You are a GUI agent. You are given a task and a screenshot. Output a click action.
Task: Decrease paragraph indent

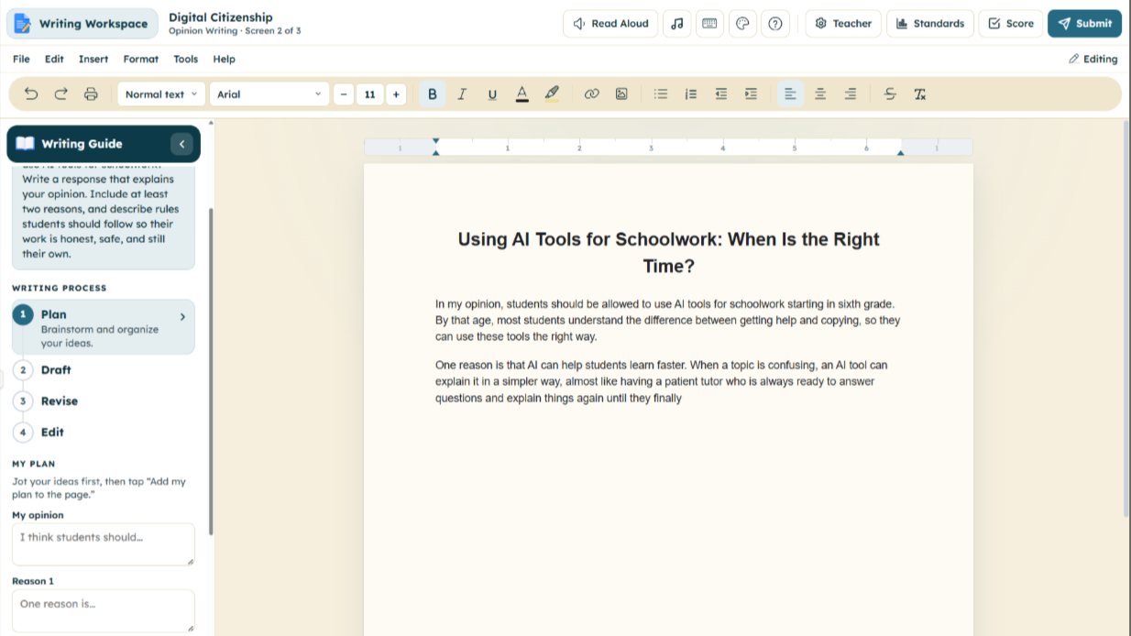pos(721,93)
